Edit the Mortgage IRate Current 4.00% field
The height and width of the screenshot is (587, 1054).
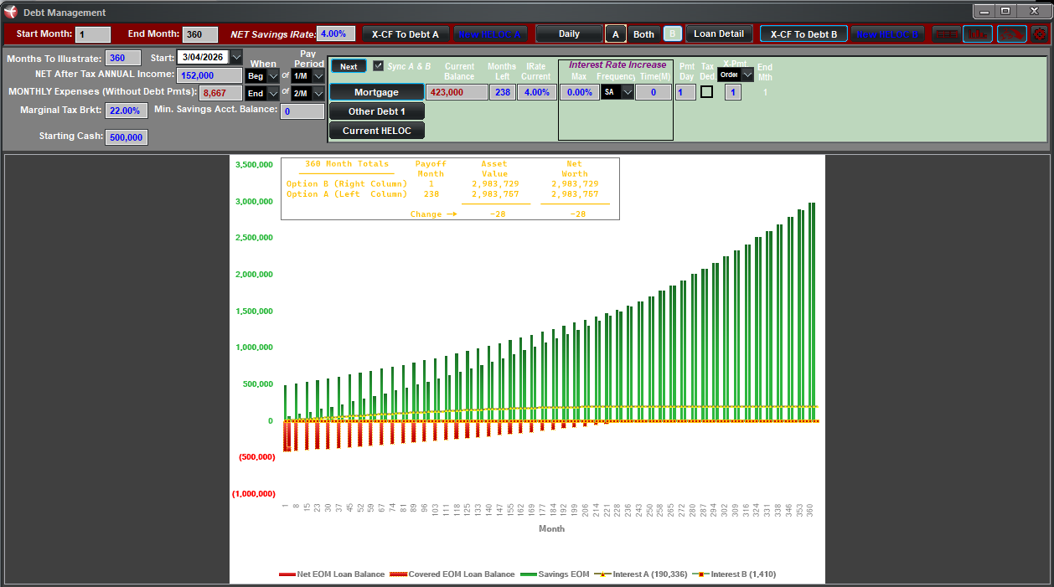point(537,92)
